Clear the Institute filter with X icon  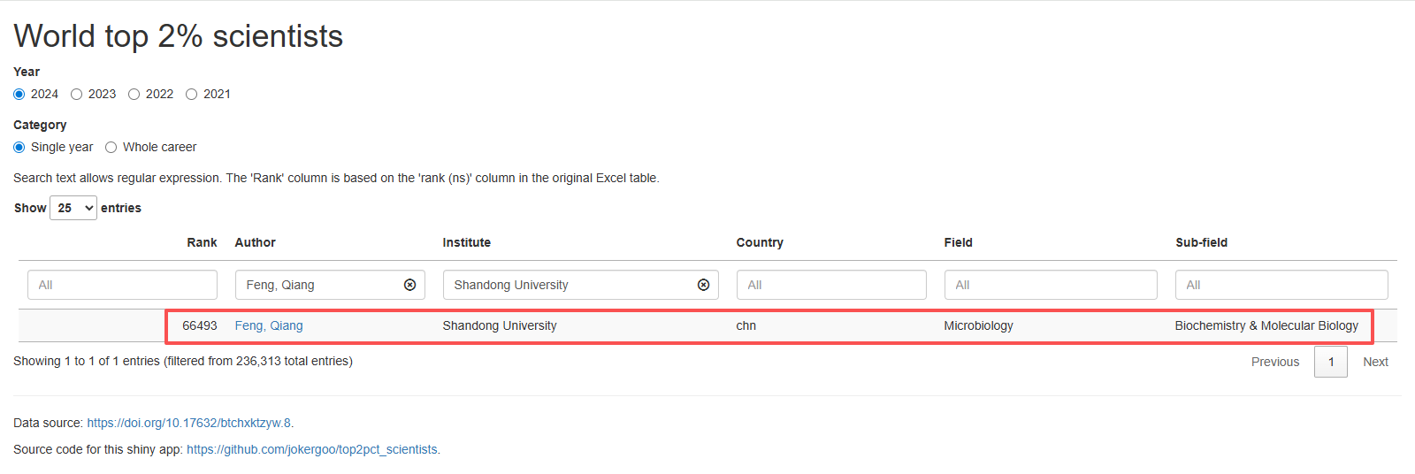tap(703, 285)
